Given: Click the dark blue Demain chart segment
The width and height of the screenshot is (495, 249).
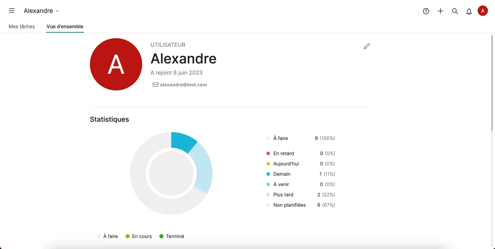Looking at the screenshot, I should point(182,142).
